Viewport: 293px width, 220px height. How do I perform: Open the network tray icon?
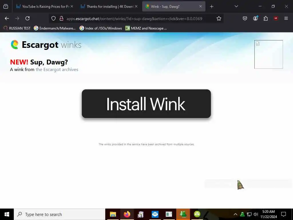coord(249,214)
